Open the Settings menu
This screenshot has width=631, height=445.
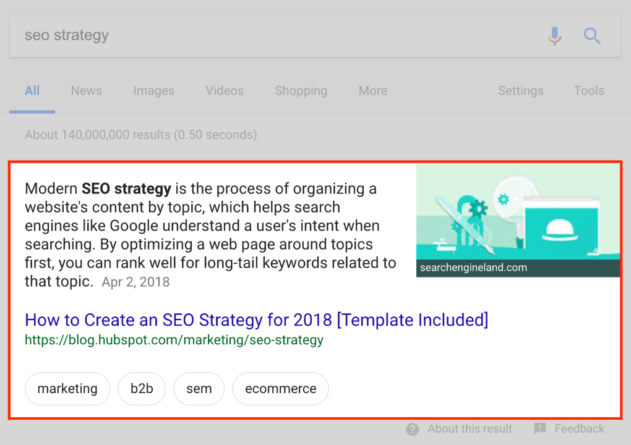[521, 91]
